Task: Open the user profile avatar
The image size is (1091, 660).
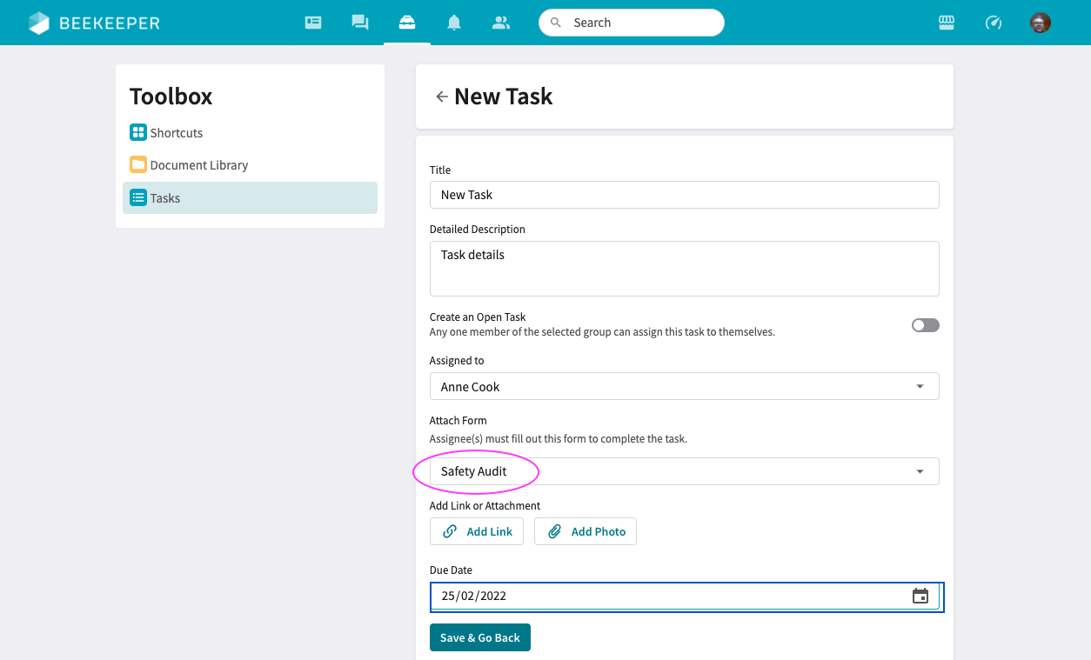Action: click(1041, 23)
